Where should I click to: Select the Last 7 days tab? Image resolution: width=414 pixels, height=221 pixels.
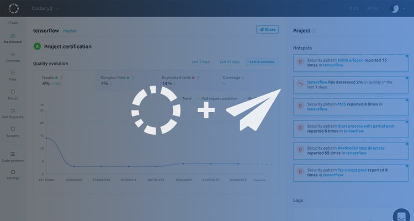200,62
